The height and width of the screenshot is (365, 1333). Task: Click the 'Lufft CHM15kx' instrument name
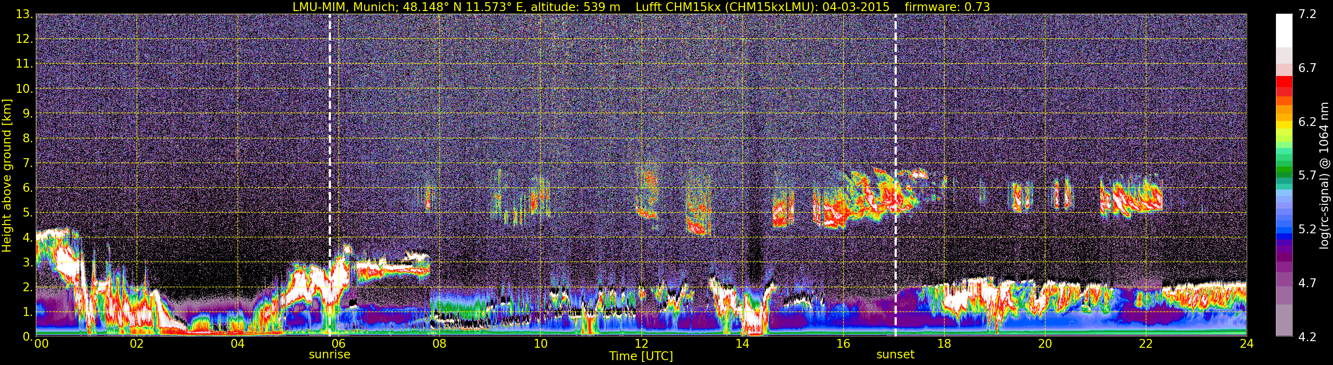click(680, 7)
